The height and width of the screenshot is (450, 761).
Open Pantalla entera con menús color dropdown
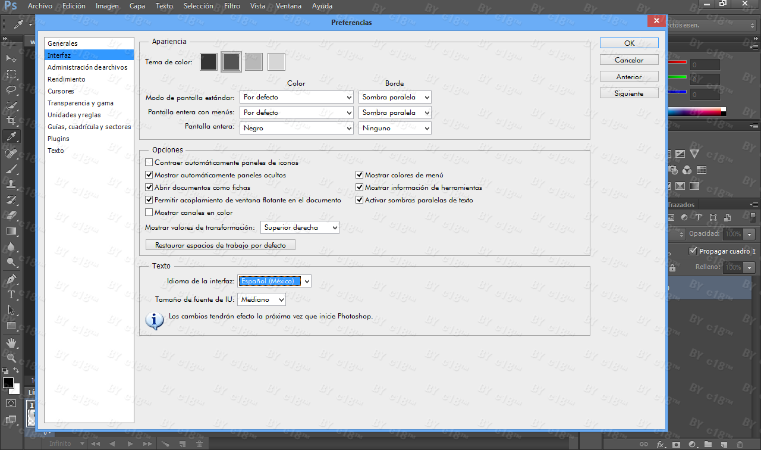(297, 112)
